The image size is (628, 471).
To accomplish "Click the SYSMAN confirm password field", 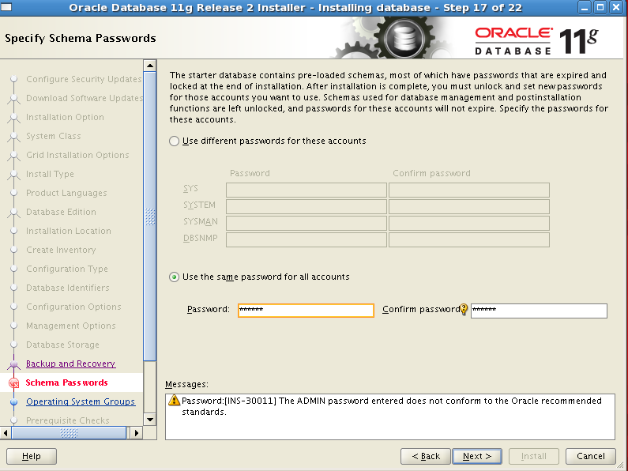I will [469, 223].
